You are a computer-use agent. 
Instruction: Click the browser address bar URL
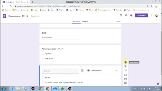49,6
